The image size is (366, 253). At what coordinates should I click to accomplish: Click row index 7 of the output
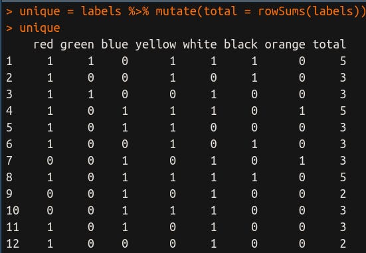[9, 161]
